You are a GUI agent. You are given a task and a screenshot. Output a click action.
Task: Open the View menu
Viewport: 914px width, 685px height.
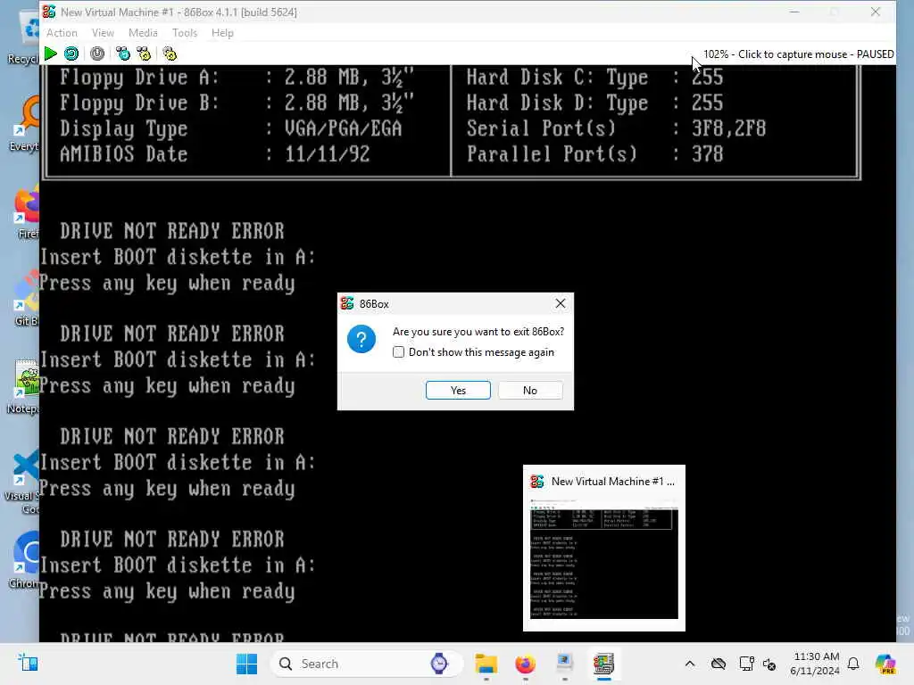pos(103,33)
